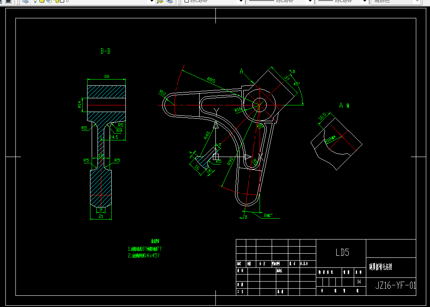The height and width of the screenshot is (307, 430).
Task: Toggle the layer lock icon in layer list
Action: 57,1
